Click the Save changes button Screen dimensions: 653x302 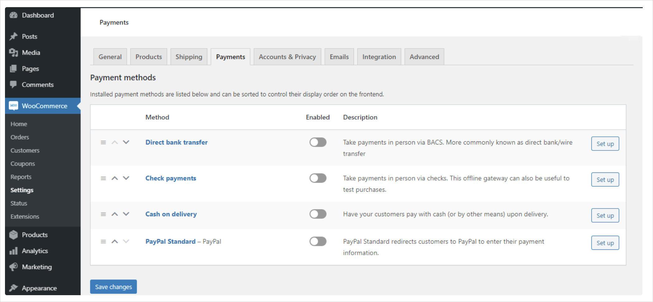coord(114,287)
